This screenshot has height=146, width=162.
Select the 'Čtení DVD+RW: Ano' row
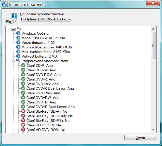click(43, 98)
